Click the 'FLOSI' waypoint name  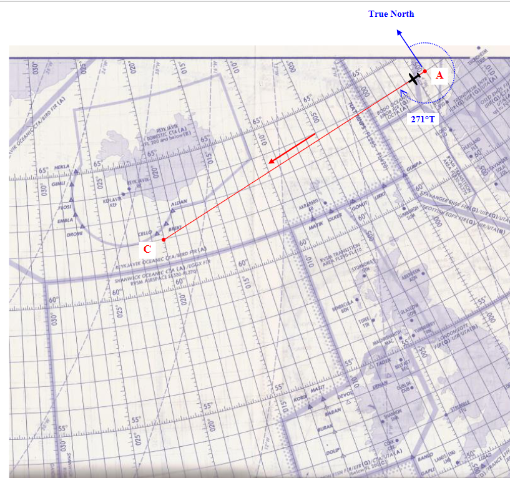[x=64, y=207]
